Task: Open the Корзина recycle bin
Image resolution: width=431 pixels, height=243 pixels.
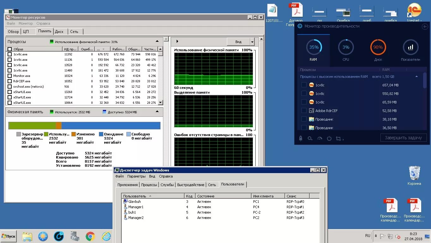Action: coord(414,173)
